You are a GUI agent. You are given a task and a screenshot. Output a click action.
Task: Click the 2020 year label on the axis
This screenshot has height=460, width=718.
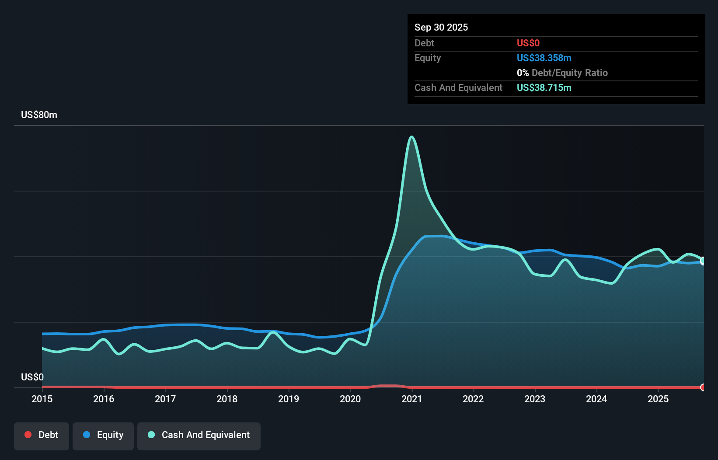click(350, 399)
